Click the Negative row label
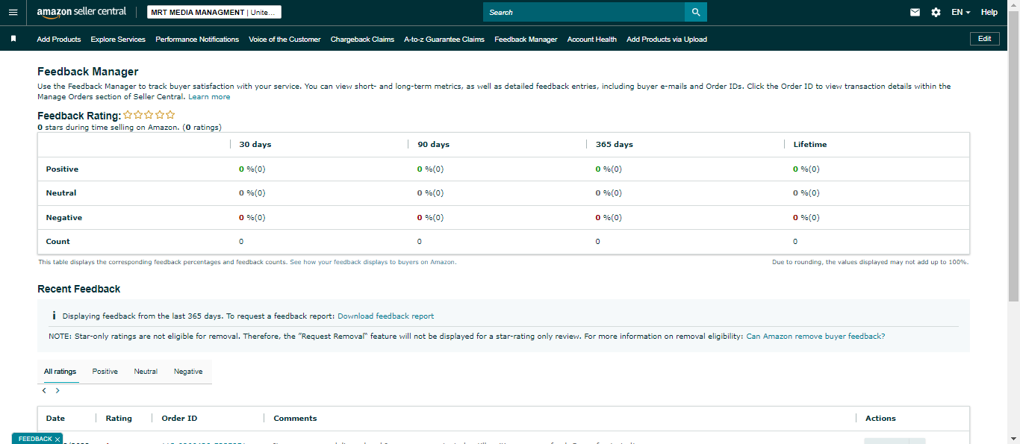 64,218
